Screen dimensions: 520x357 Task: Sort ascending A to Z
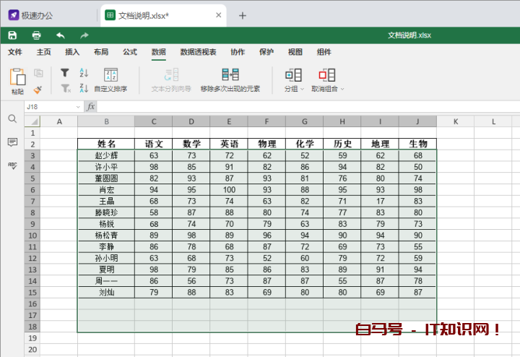click(84, 73)
